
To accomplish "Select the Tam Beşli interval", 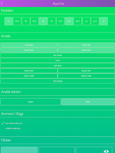I will (57, 66).
